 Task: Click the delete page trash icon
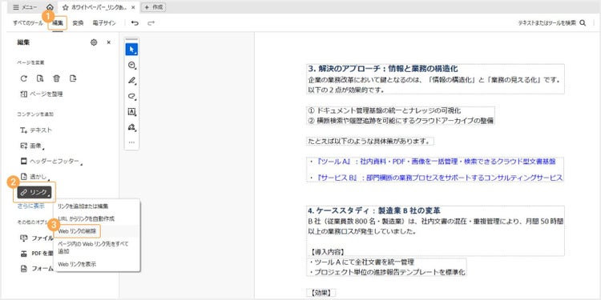click(x=56, y=78)
